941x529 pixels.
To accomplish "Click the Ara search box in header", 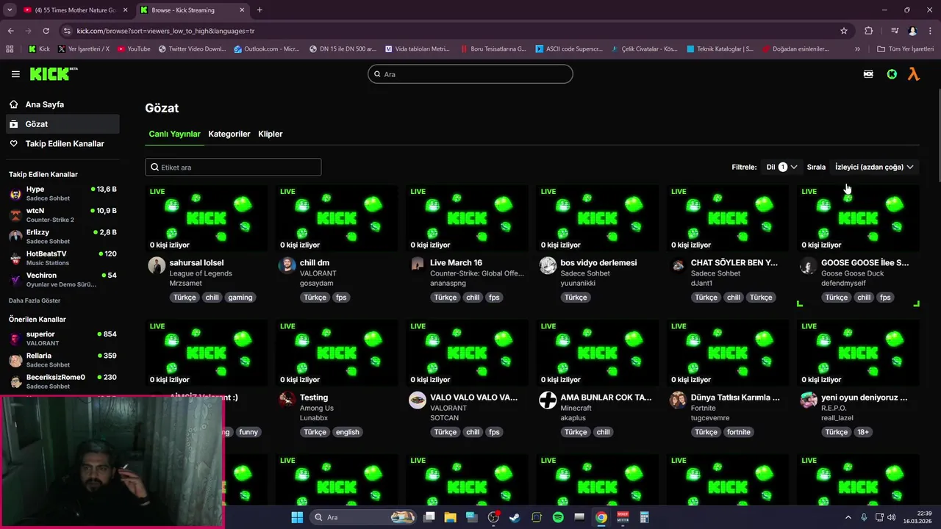I will pos(470,74).
